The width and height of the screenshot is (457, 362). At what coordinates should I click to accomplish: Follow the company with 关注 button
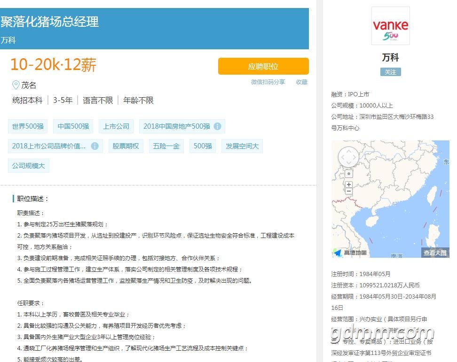point(391,72)
